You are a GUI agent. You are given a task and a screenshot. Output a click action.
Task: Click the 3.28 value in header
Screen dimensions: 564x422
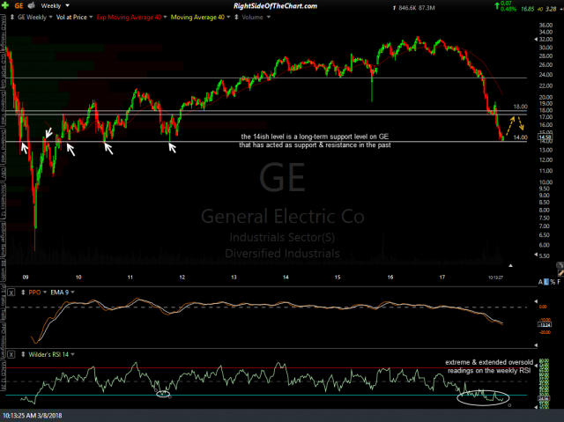click(551, 9)
